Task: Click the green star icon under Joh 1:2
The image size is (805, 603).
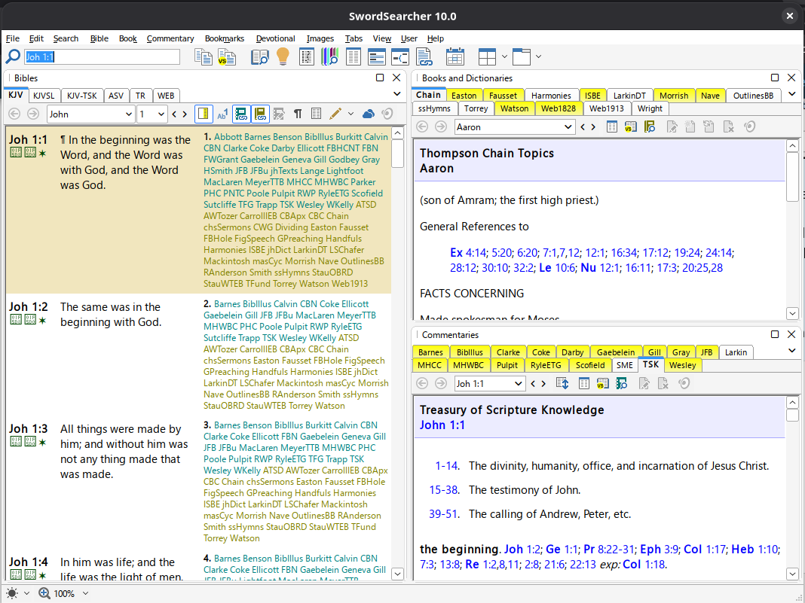Action: point(43,321)
